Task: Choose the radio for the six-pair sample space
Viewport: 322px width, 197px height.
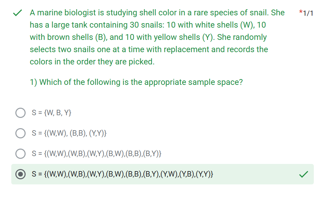Action: coord(20,154)
